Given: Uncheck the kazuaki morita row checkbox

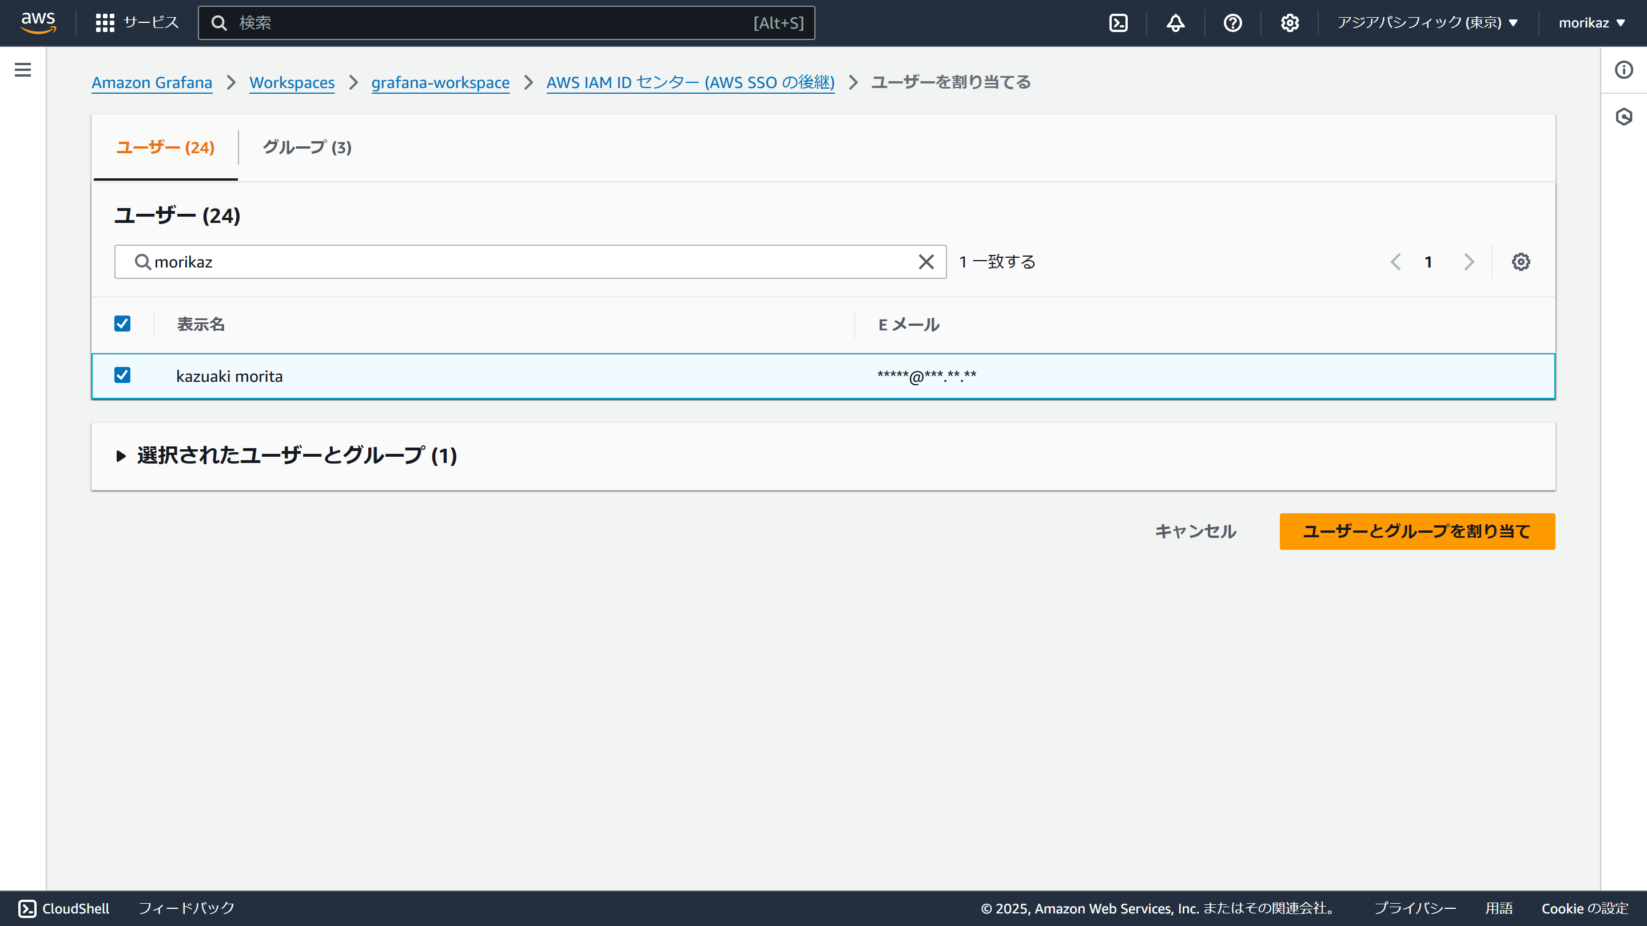Looking at the screenshot, I should click(122, 375).
